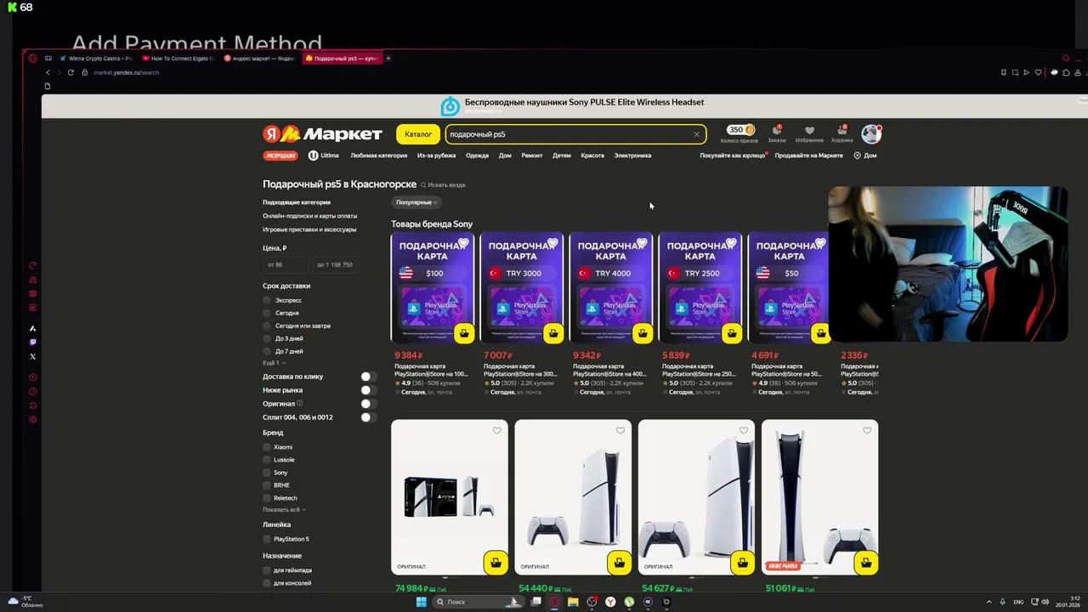Open the Twitch icon in Opera sidebar
The height and width of the screenshot is (612, 1088).
pos(33,343)
